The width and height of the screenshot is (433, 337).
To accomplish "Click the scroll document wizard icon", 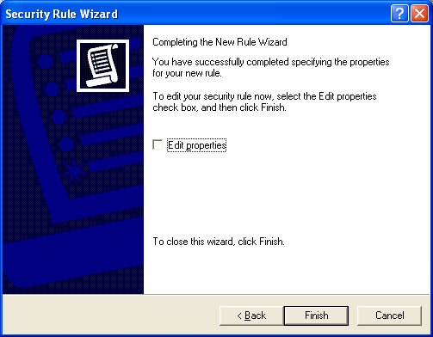I will (x=102, y=65).
